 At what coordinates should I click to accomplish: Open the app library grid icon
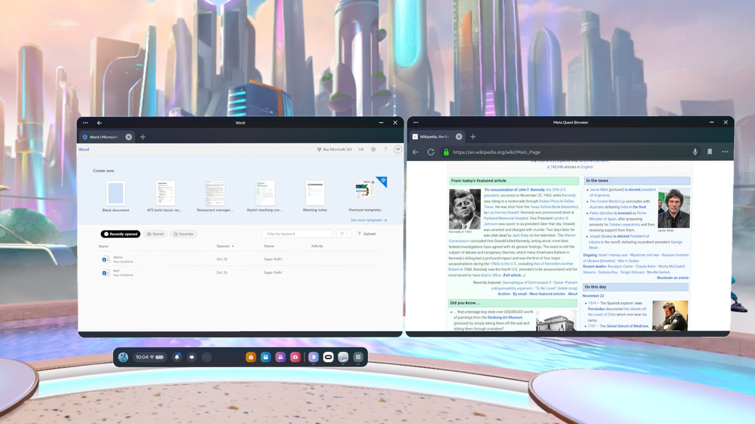(x=358, y=357)
